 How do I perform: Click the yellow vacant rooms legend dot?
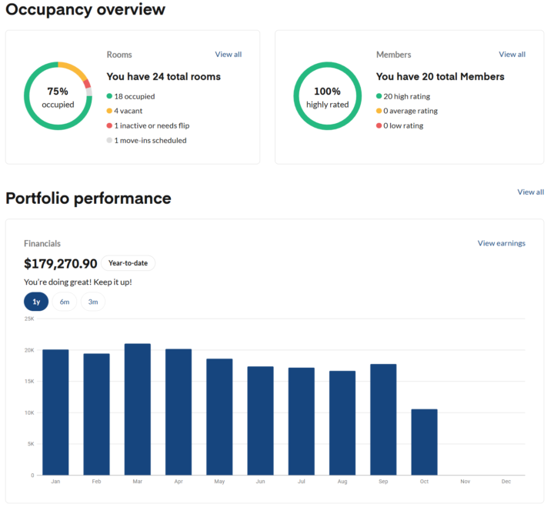click(x=110, y=111)
